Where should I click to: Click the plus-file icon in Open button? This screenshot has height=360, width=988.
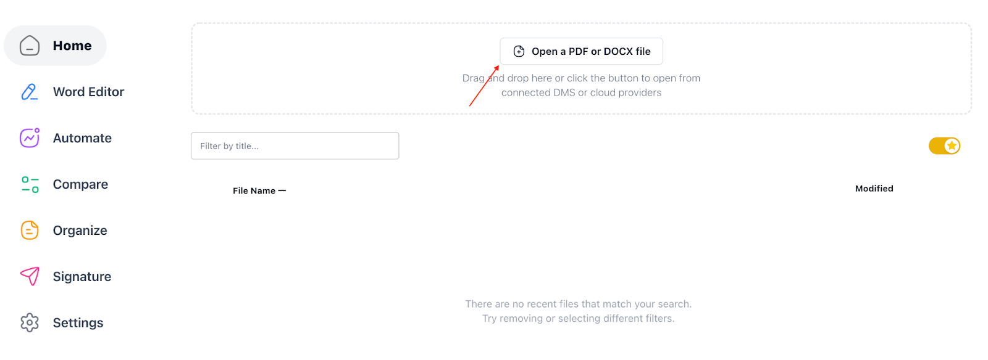click(x=519, y=51)
